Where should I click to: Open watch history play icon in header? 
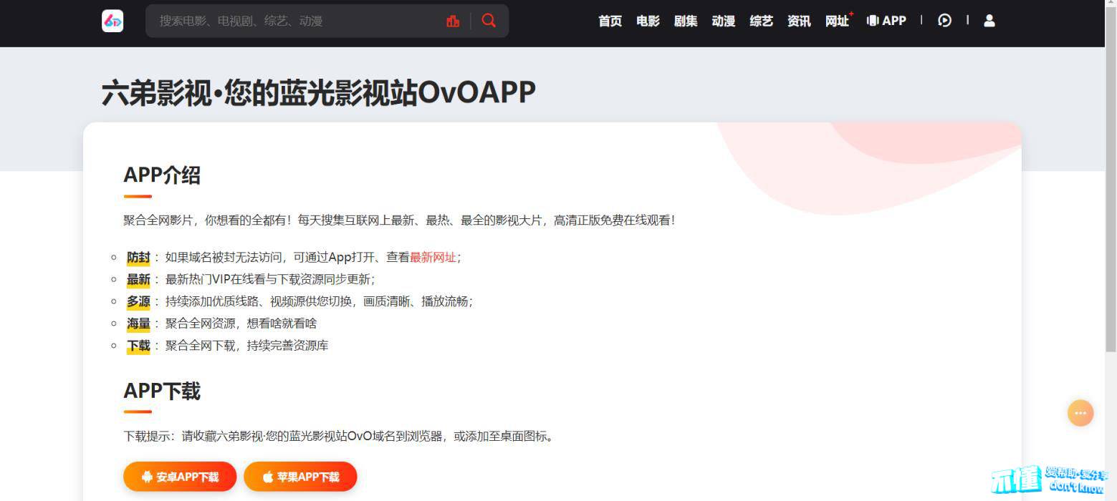point(944,21)
